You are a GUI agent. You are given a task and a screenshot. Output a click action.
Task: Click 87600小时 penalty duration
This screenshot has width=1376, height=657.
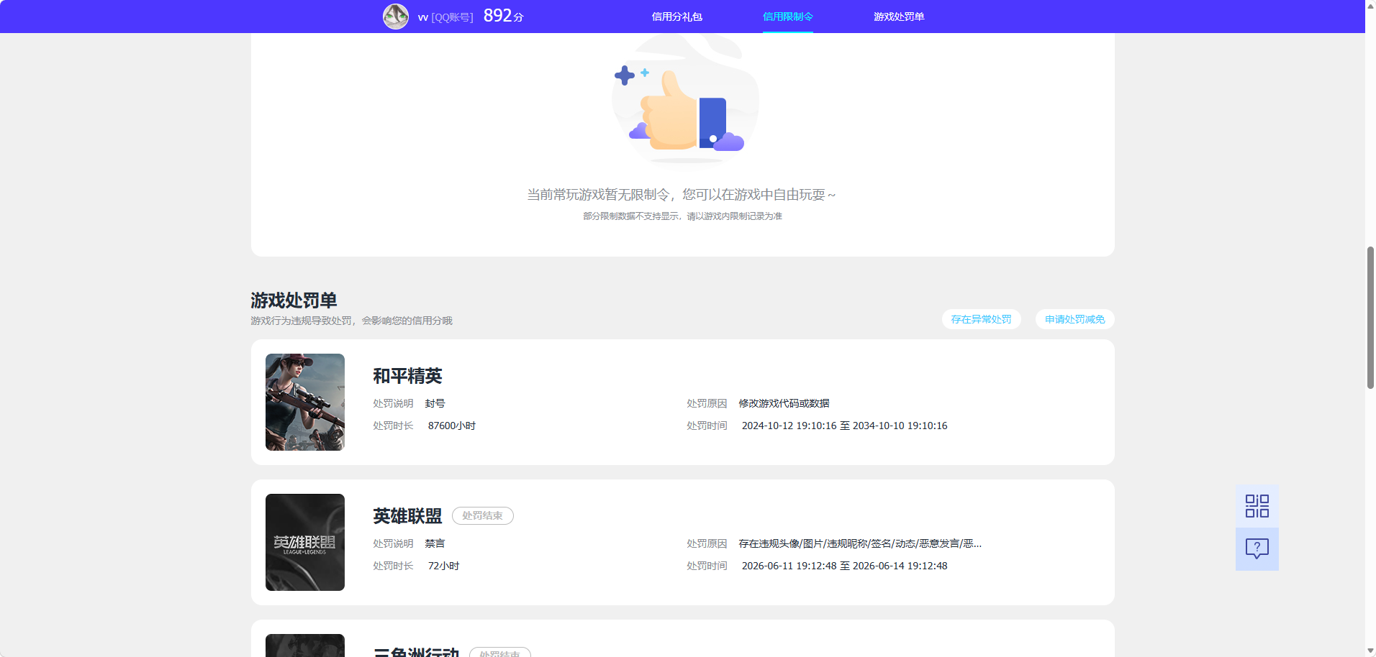[x=452, y=426]
